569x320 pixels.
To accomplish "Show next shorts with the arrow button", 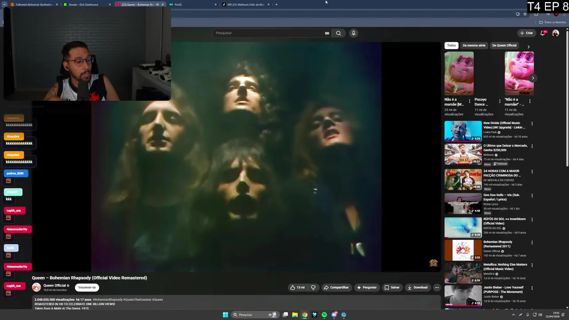I will click(x=533, y=78).
